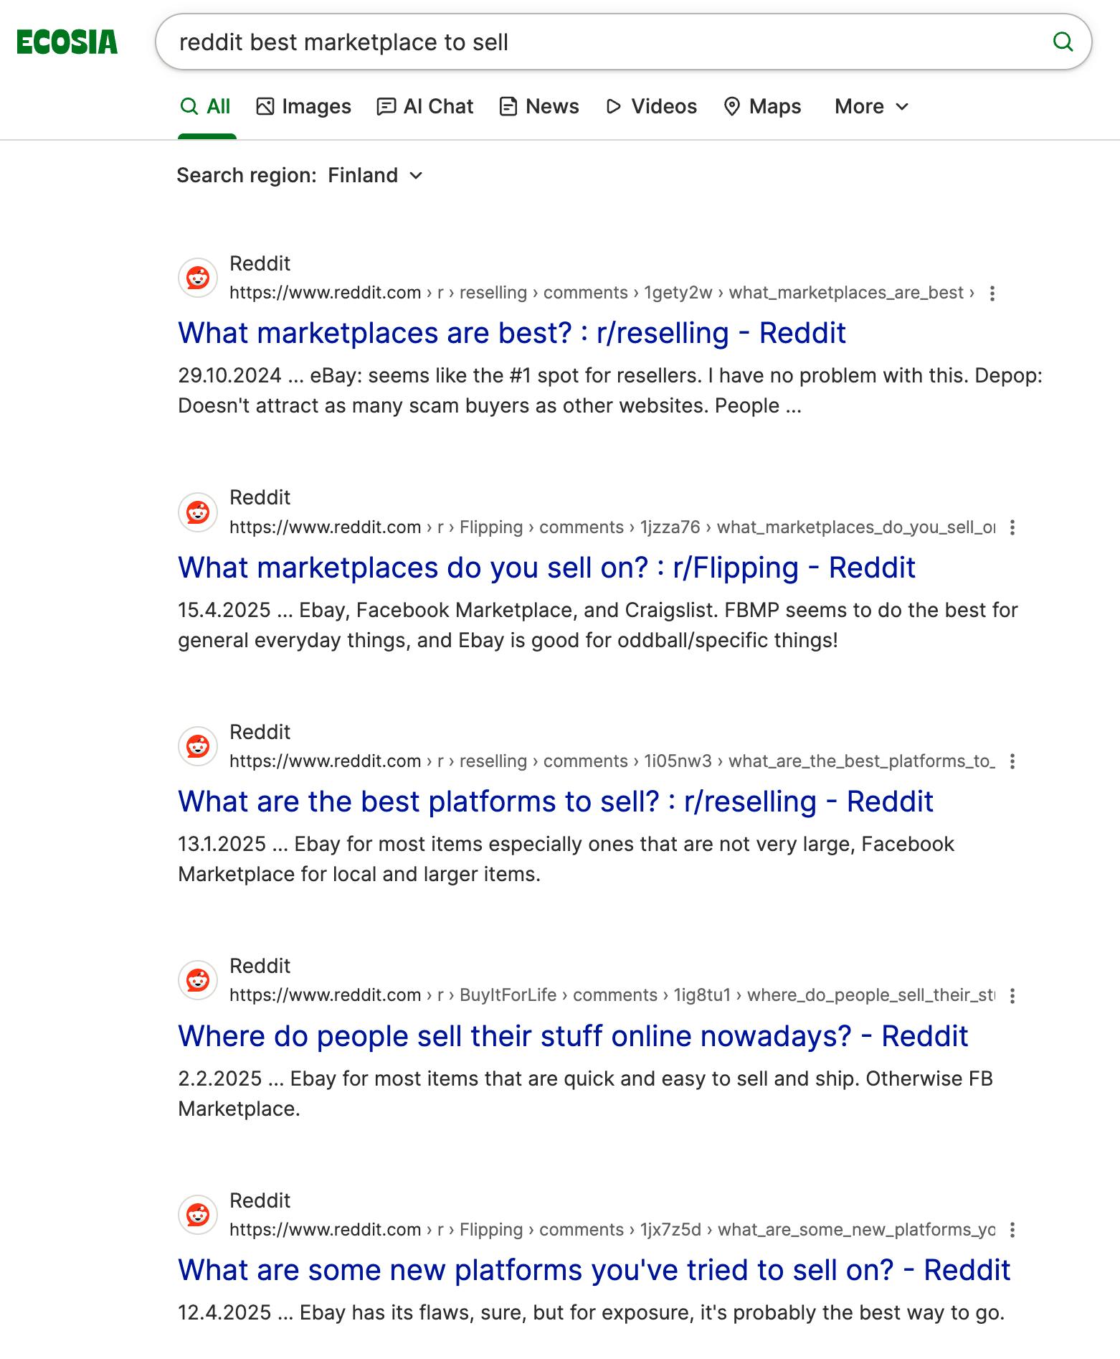Click the Reddit favicon on the r/Flipping result

[x=197, y=513]
